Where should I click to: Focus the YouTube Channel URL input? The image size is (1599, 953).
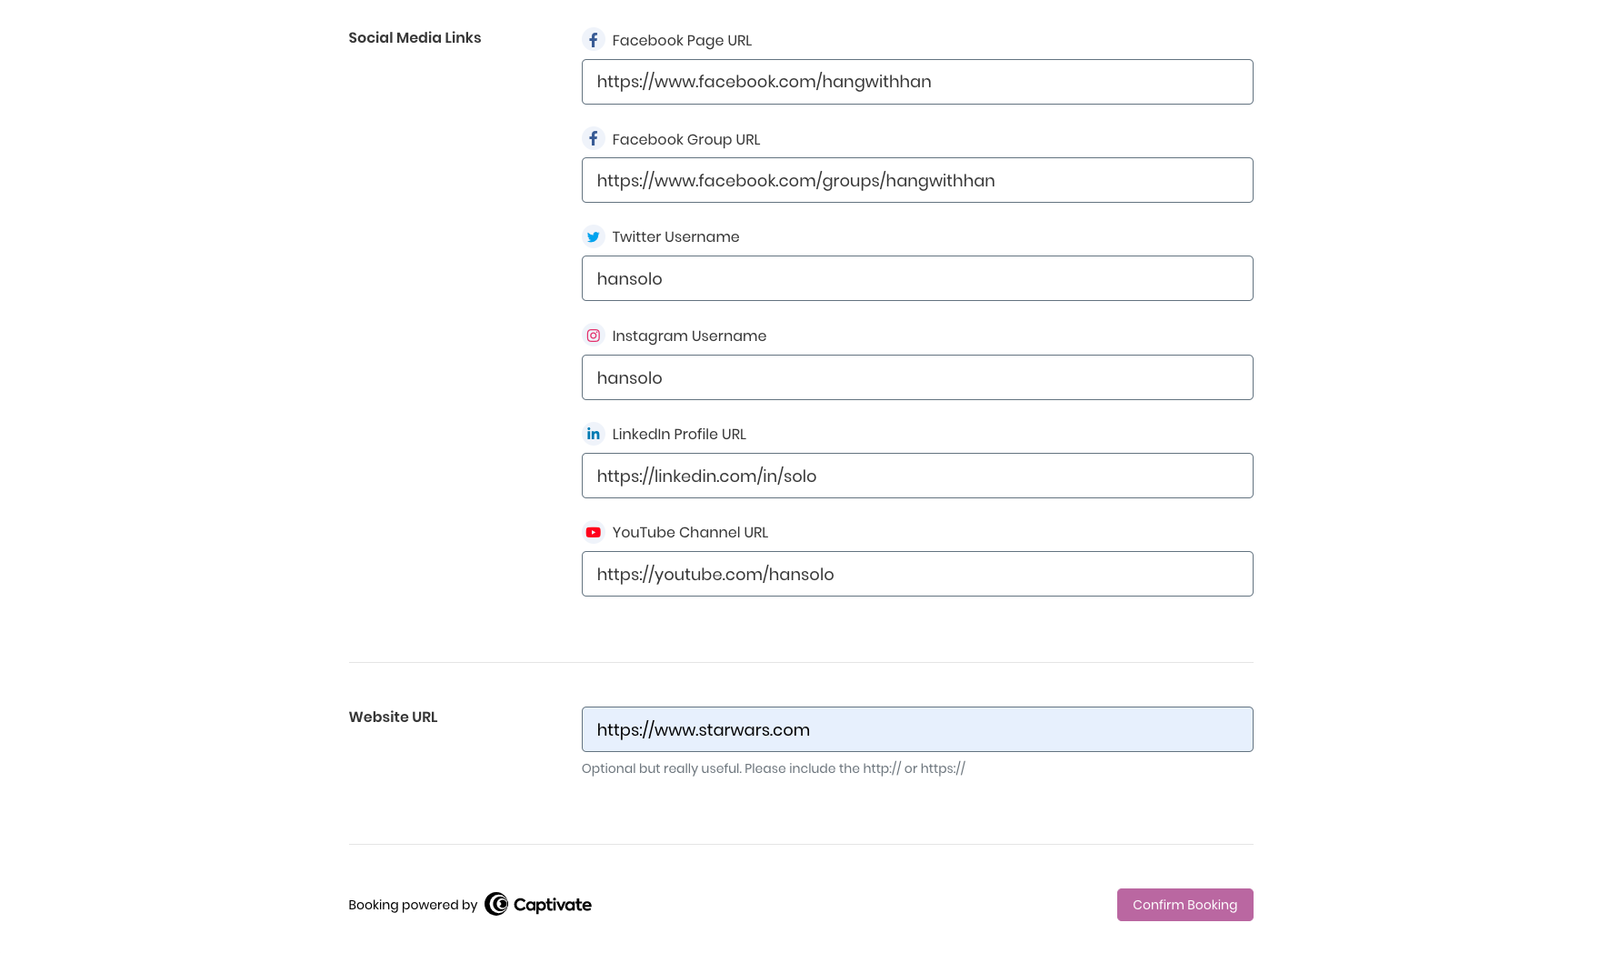click(916, 574)
